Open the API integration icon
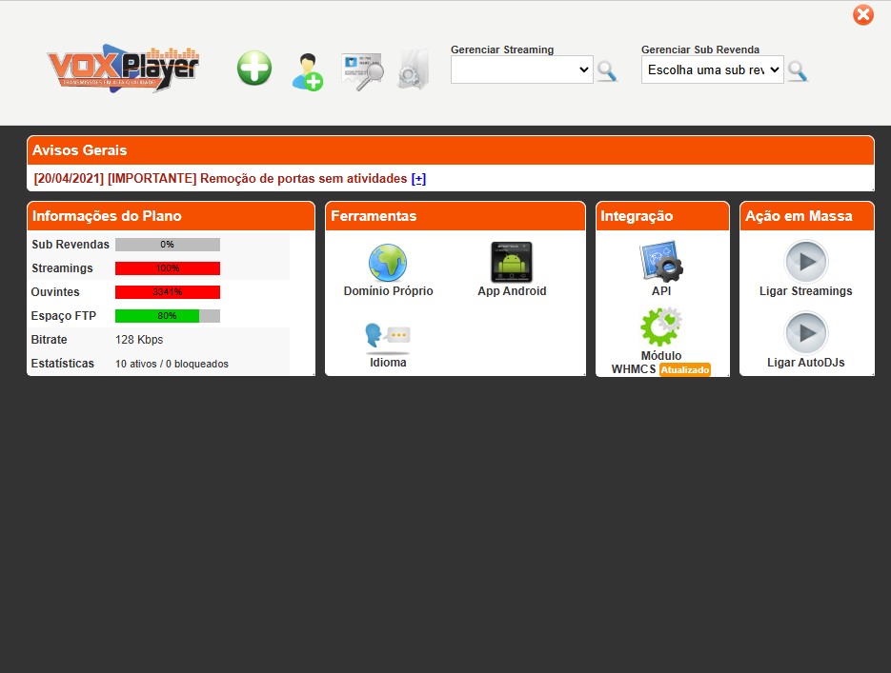The height and width of the screenshot is (673, 891). coord(661,263)
